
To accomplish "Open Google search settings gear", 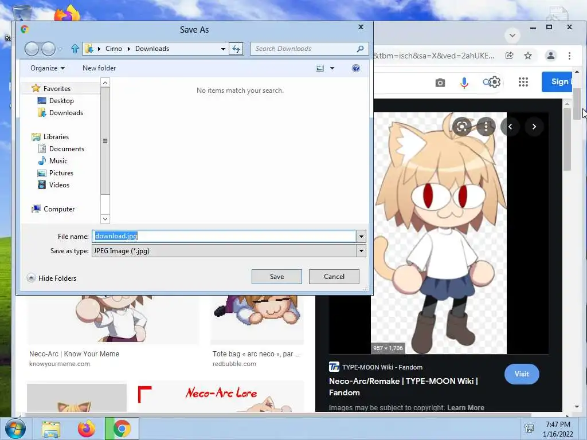I will (x=495, y=82).
